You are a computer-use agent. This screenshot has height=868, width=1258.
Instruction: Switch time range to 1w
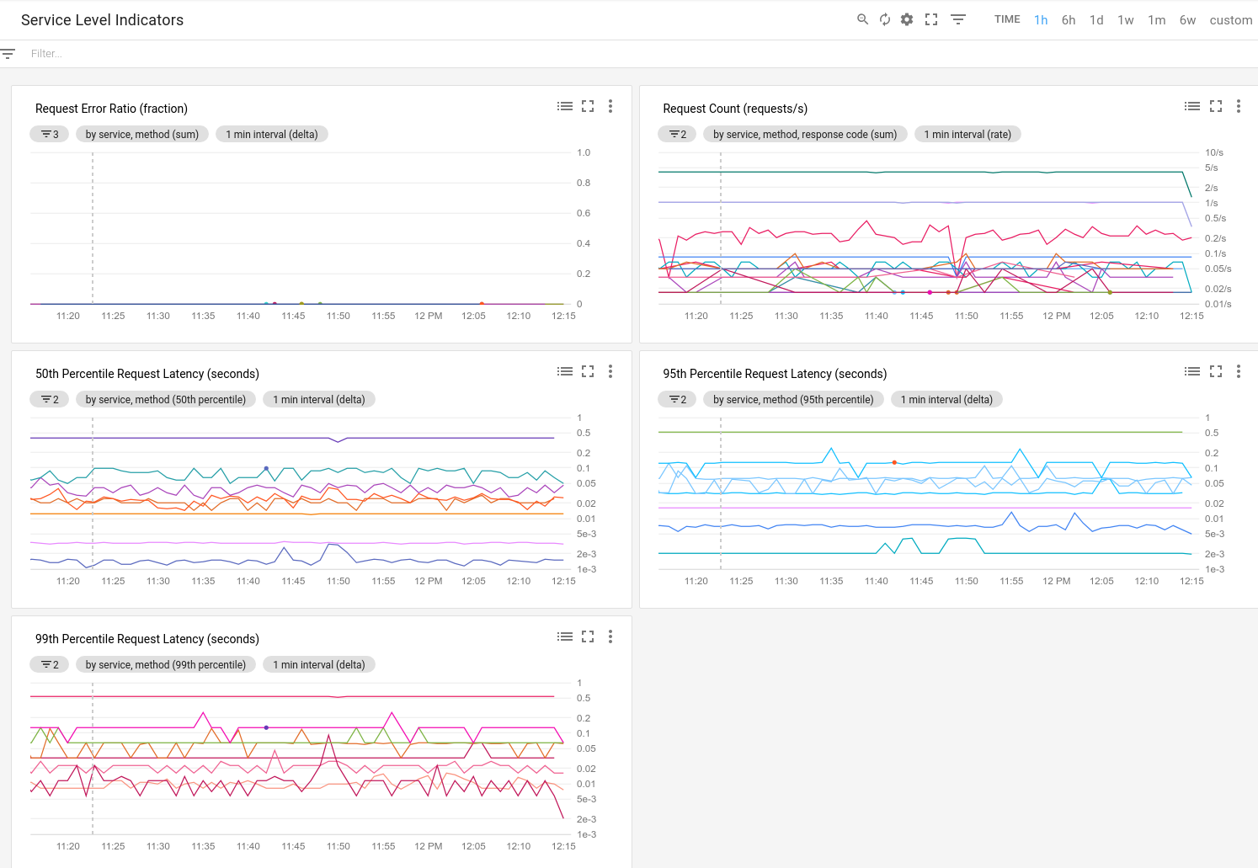point(1126,20)
